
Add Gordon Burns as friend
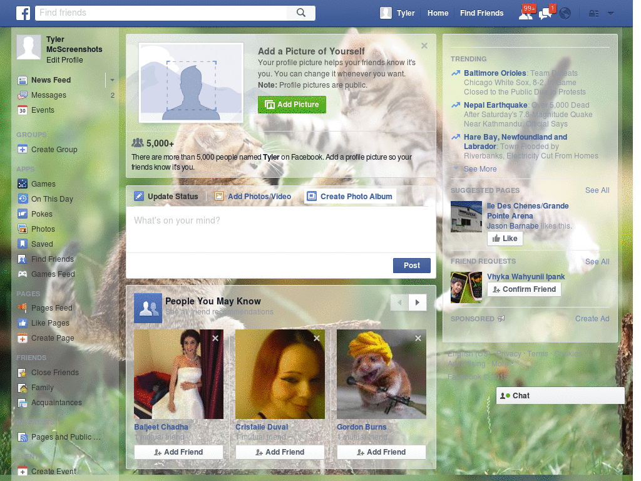pyautogui.click(x=381, y=452)
